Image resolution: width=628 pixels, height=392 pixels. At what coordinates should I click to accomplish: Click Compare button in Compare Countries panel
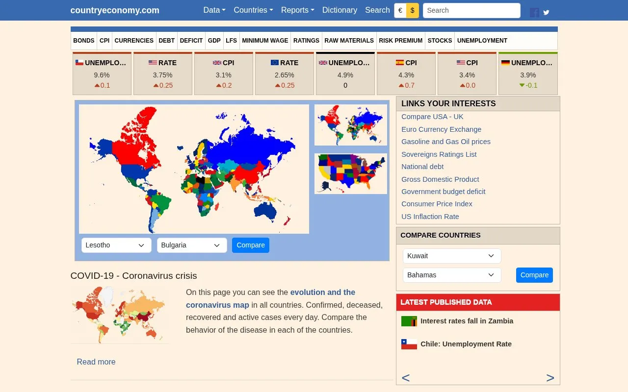(534, 275)
